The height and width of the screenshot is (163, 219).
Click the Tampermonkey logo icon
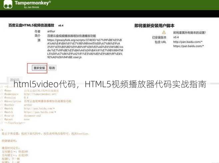pos(8,4)
